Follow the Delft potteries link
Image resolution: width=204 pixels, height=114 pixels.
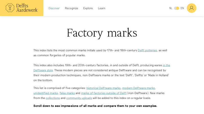tap(147, 50)
